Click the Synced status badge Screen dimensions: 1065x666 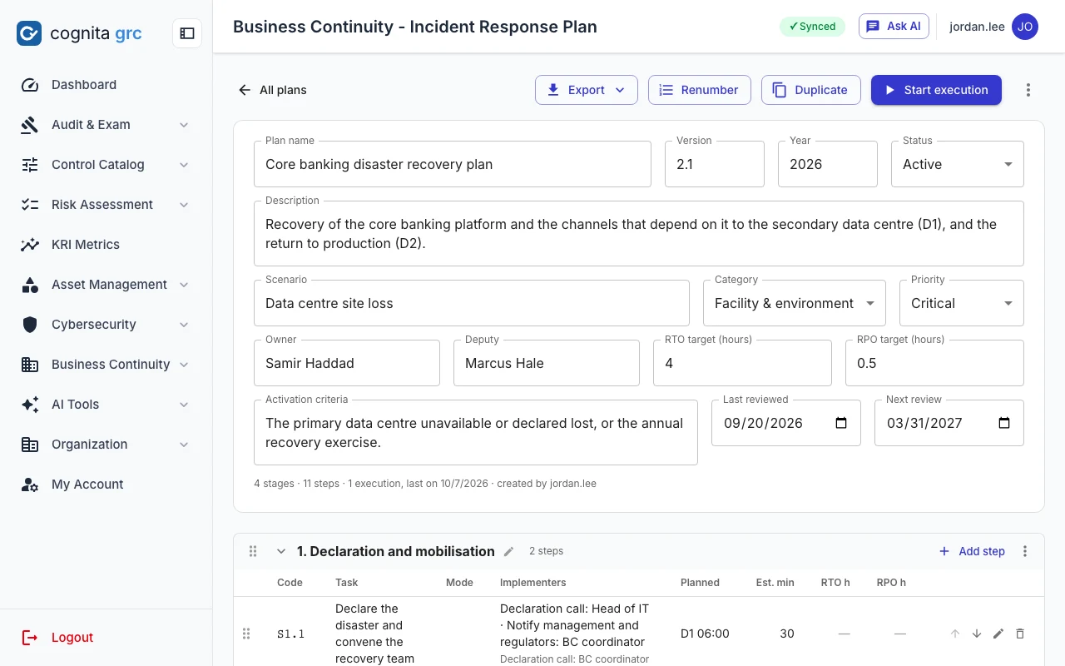pyautogui.click(x=812, y=27)
